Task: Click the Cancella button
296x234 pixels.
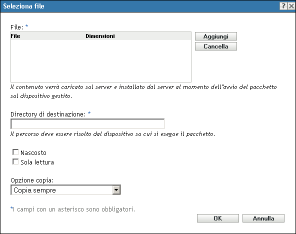Action: click(x=216, y=46)
